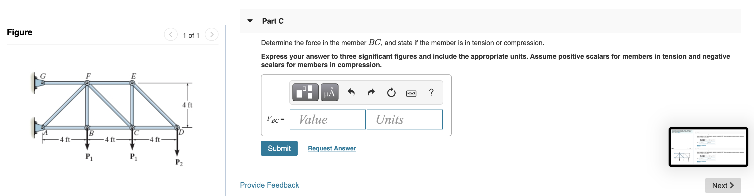Collapse the Part C section
This screenshot has width=754, height=196.
[250, 20]
